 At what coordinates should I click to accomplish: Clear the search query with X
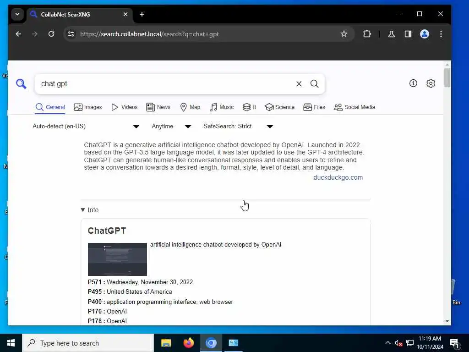point(299,84)
